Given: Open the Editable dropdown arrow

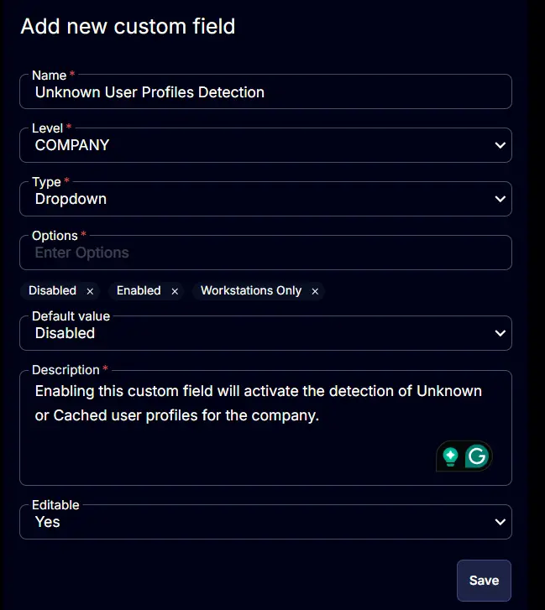Looking at the screenshot, I should [500, 522].
